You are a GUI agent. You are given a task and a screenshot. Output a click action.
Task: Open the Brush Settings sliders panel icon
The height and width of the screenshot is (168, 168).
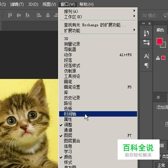point(146,43)
